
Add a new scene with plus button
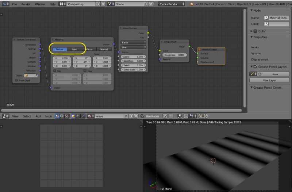147,4
